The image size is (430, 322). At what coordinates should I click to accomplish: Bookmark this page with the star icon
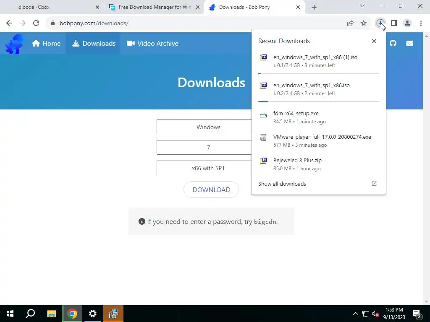click(x=364, y=23)
